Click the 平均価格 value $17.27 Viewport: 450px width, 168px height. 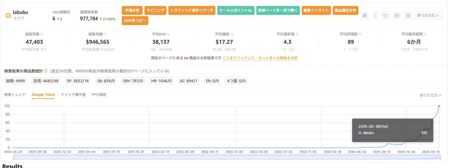pos(224,42)
